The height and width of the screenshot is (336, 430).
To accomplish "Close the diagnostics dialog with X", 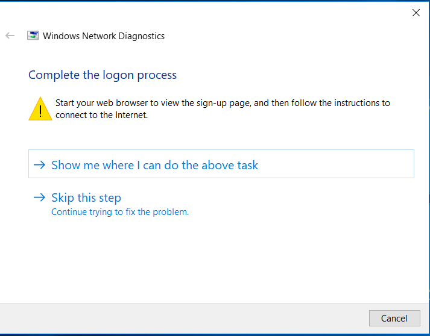I will click(416, 13).
